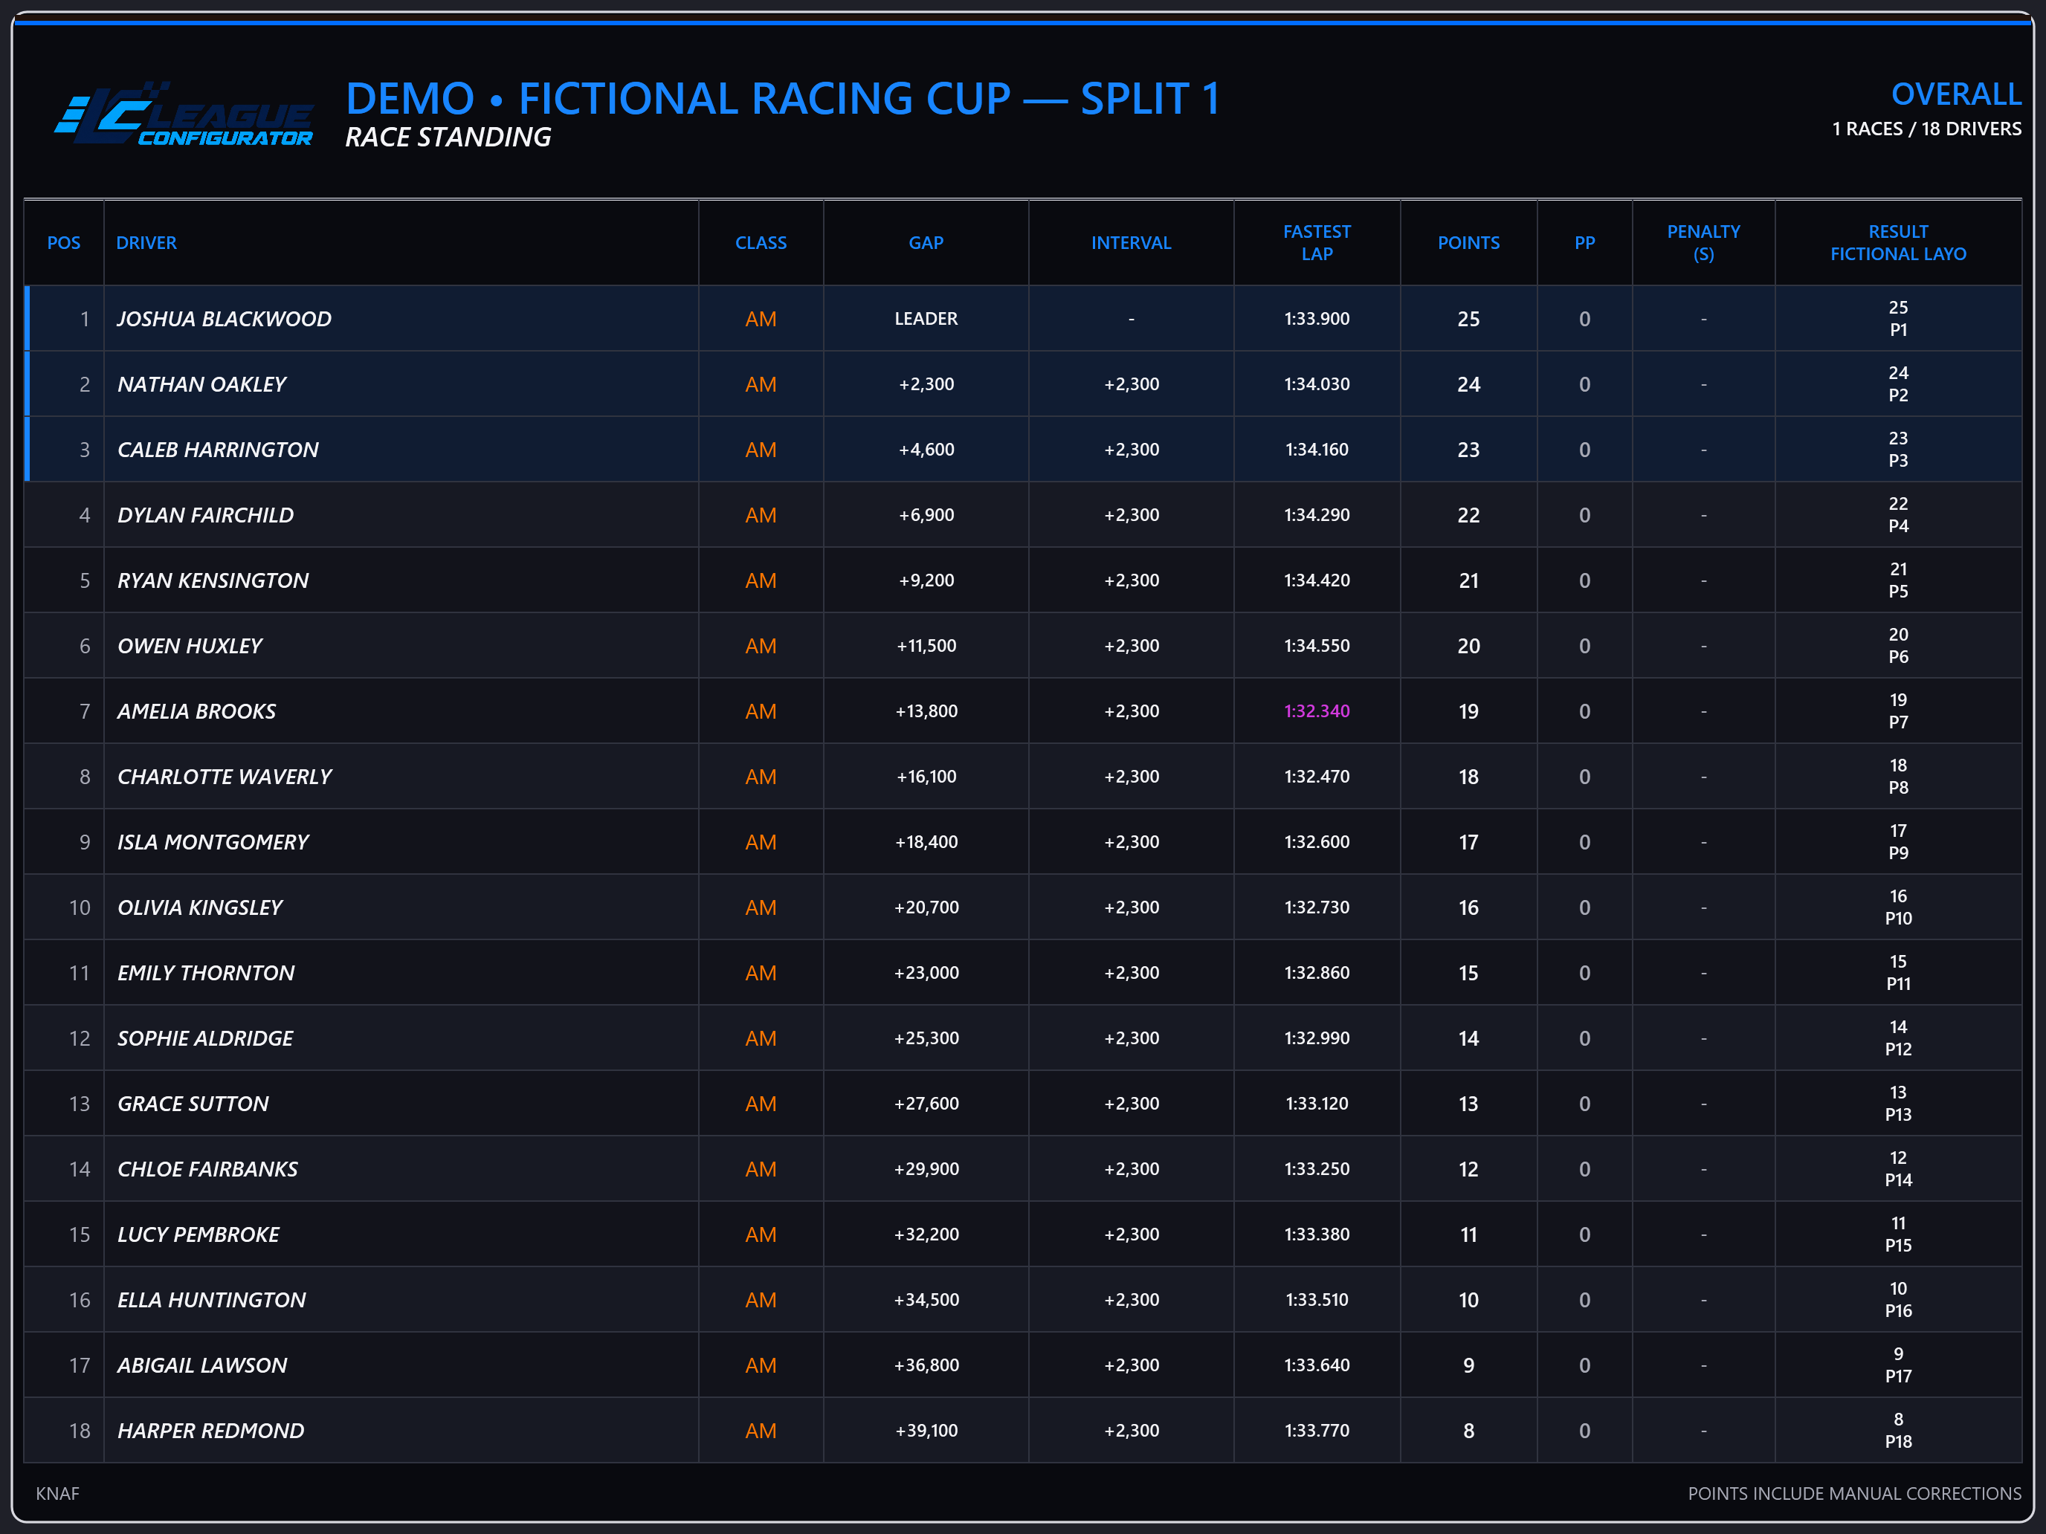The height and width of the screenshot is (1534, 2046).
Task: Click the POS column header
Action: (64, 242)
